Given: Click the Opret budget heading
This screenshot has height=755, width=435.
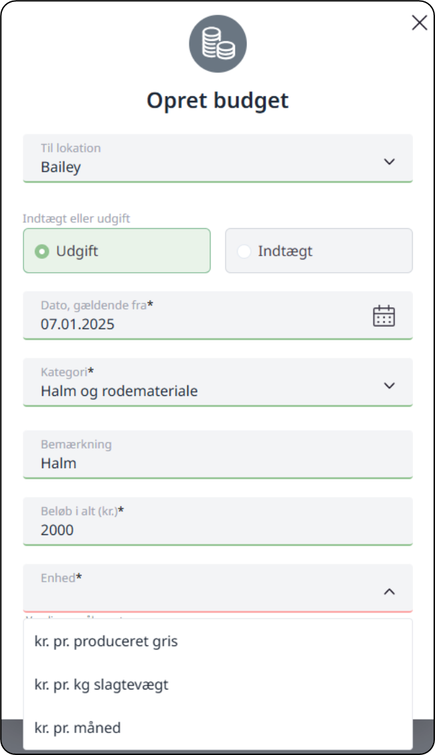Looking at the screenshot, I should [x=217, y=100].
